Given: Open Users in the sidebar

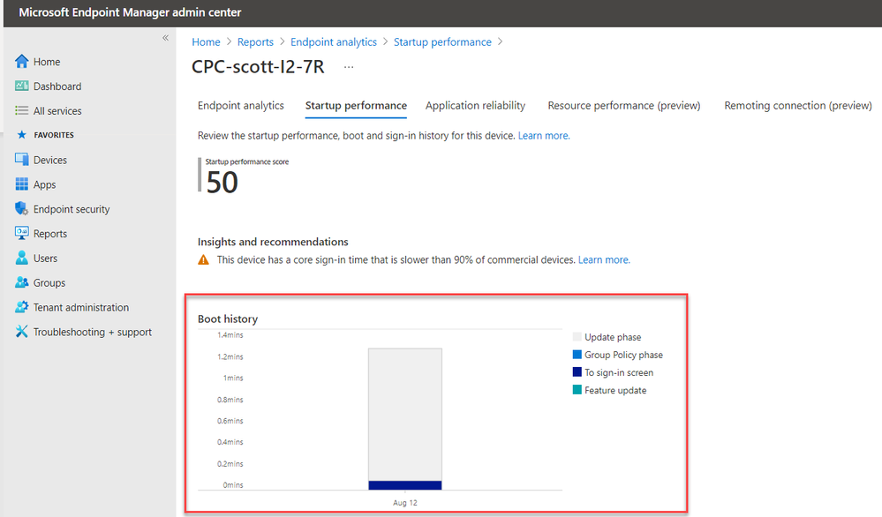Looking at the screenshot, I should pyautogui.click(x=45, y=258).
